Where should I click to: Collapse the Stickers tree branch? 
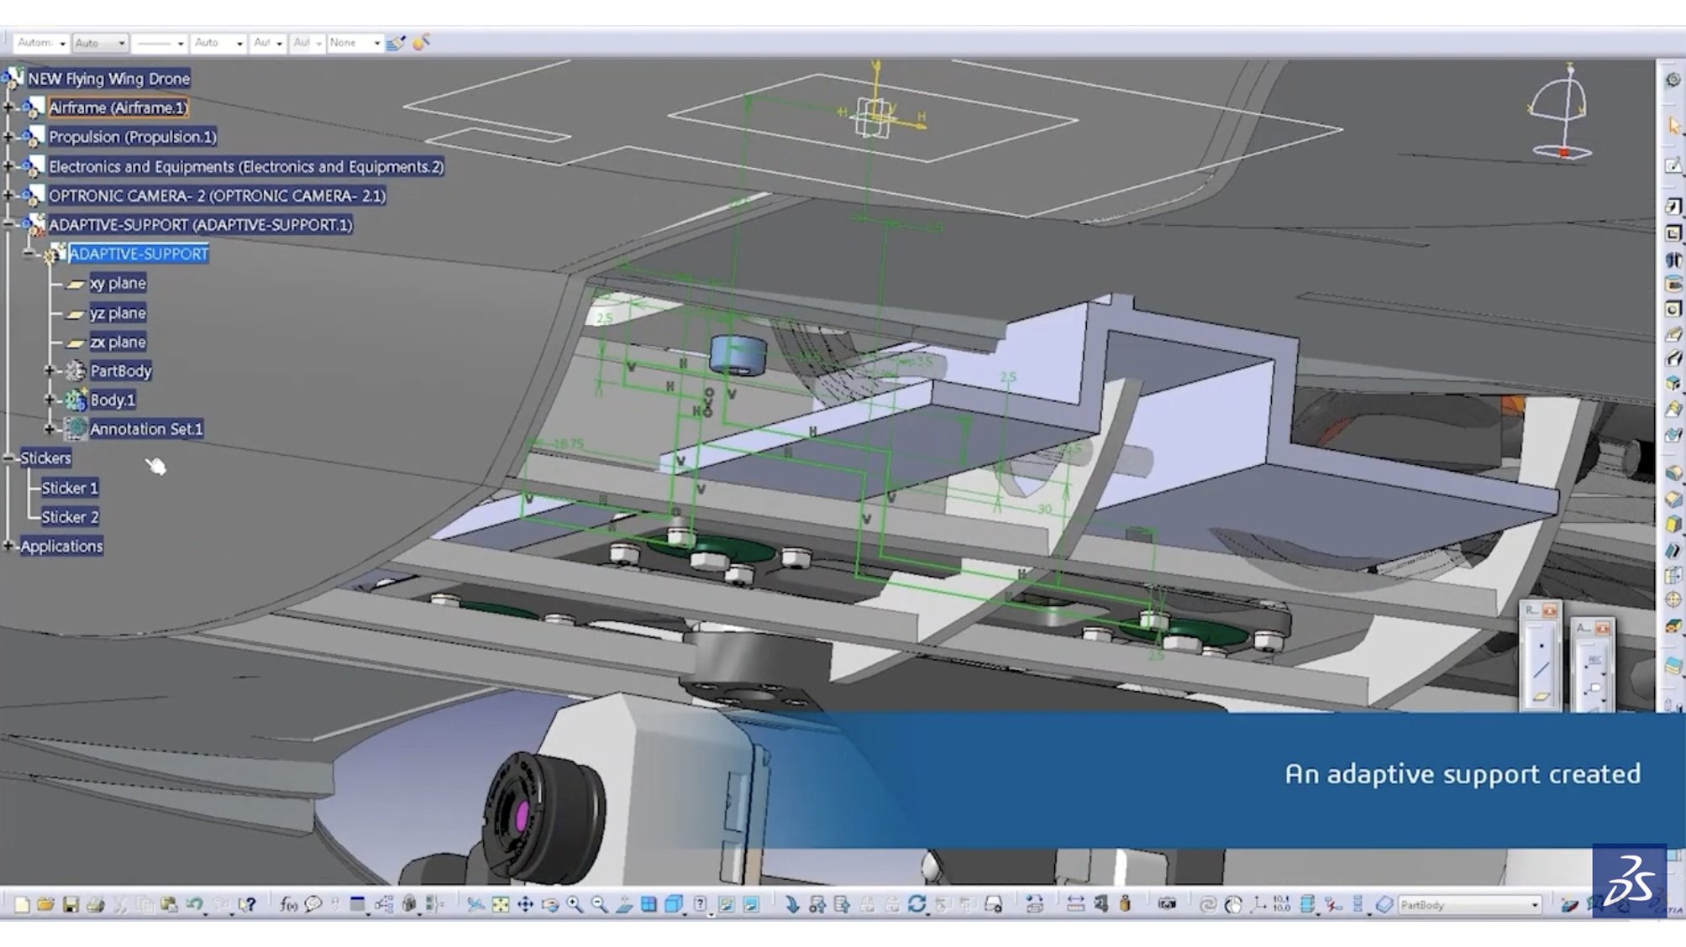(x=8, y=458)
